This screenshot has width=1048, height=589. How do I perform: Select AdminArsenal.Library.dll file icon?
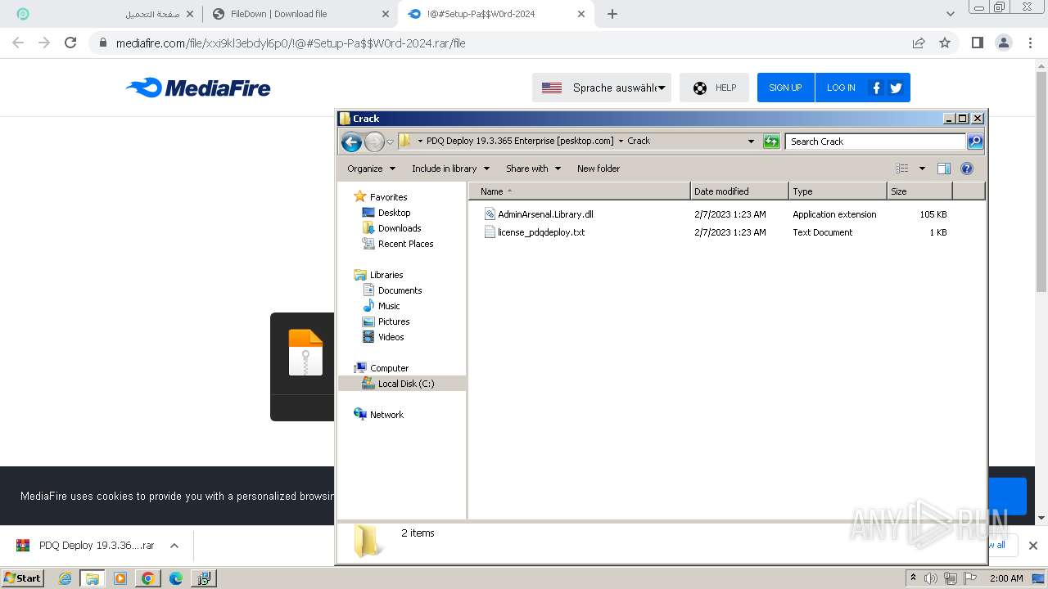(490, 214)
